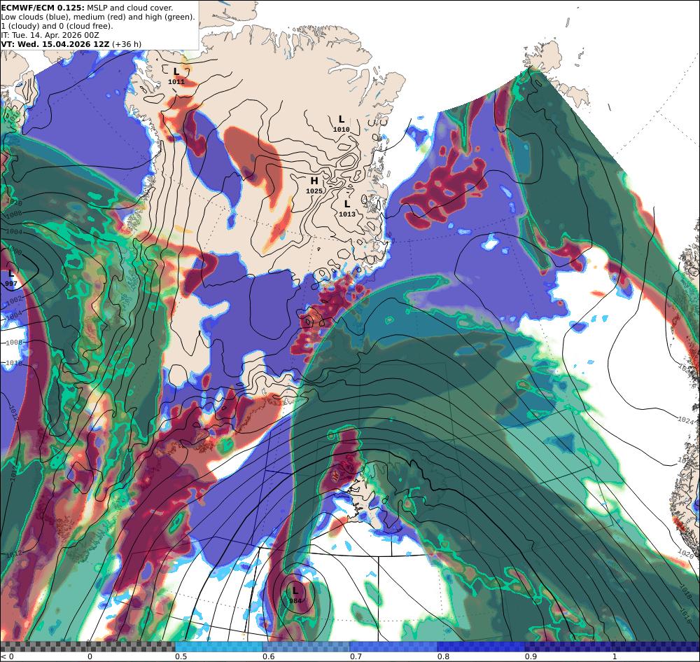Image resolution: width=700 pixels, height=662 pixels.
Task: Click the '< 0' colorbar tick label
Action: [x=7, y=656]
